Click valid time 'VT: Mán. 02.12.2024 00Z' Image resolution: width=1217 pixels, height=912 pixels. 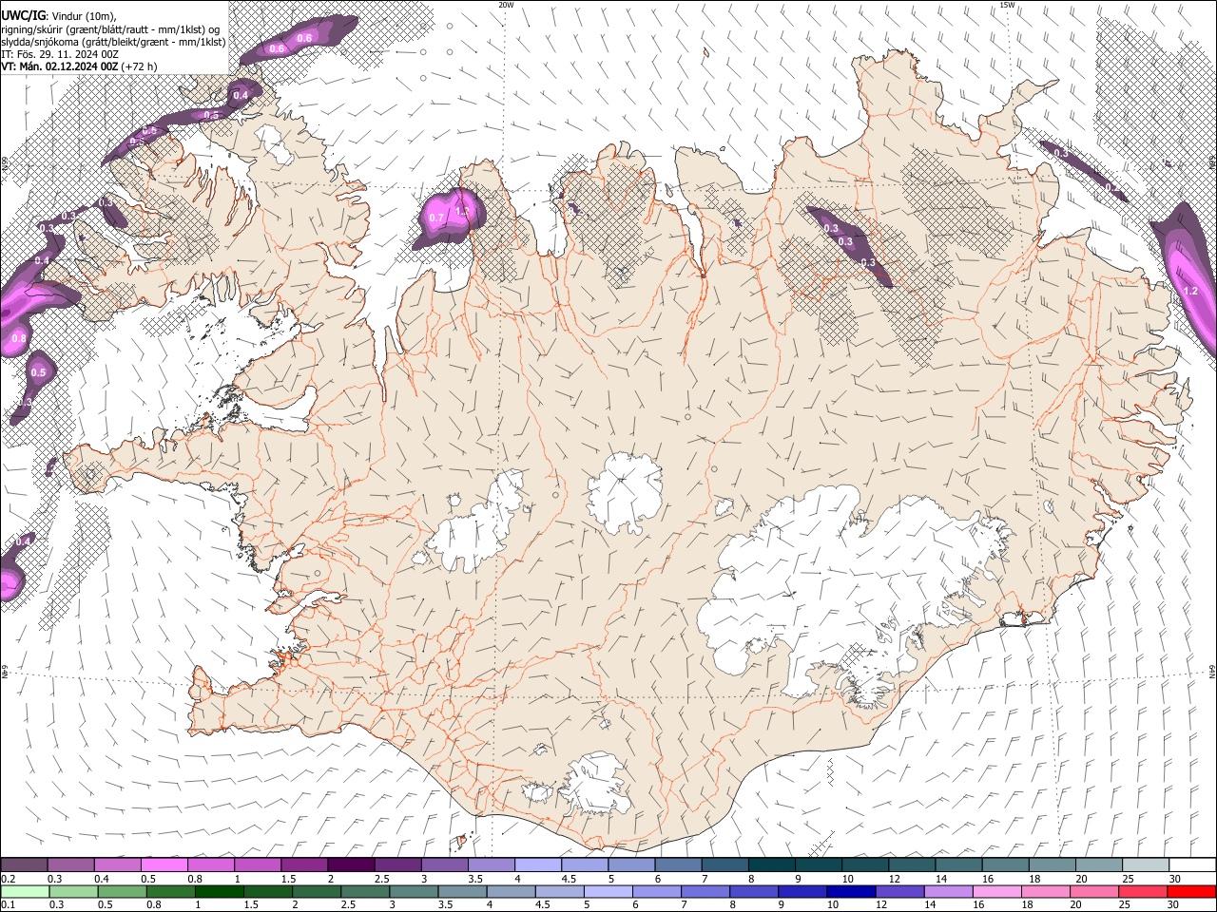pos(59,66)
